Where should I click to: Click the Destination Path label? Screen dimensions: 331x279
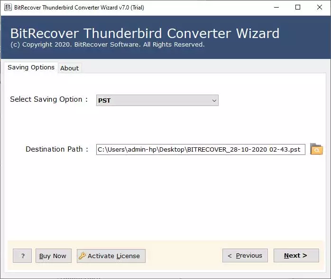coord(57,149)
